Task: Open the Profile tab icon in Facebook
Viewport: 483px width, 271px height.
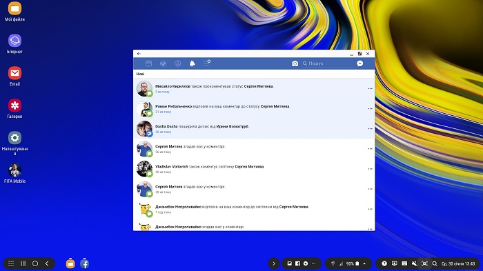Action: pyautogui.click(x=178, y=63)
